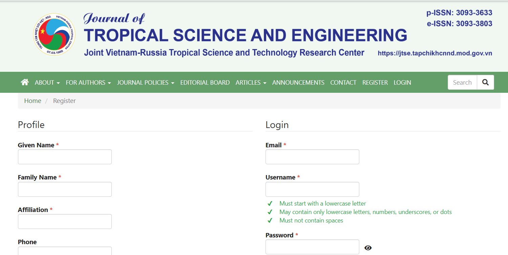Image resolution: width=508 pixels, height=255 pixels.
Task: Click the journal's circular logo
Action: [54, 35]
